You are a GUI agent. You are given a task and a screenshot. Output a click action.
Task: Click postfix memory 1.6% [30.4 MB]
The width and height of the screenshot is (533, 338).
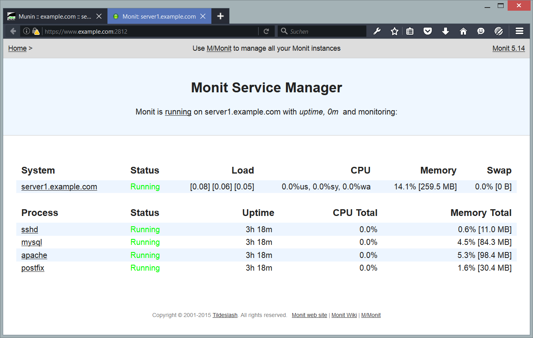coord(485,268)
